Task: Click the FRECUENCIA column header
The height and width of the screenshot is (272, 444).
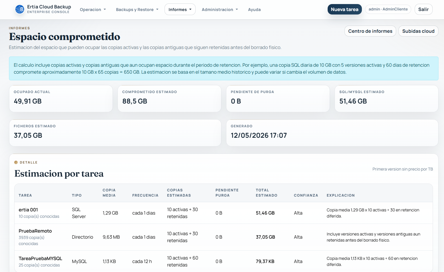Action: pyautogui.click(x=145, y=195)
